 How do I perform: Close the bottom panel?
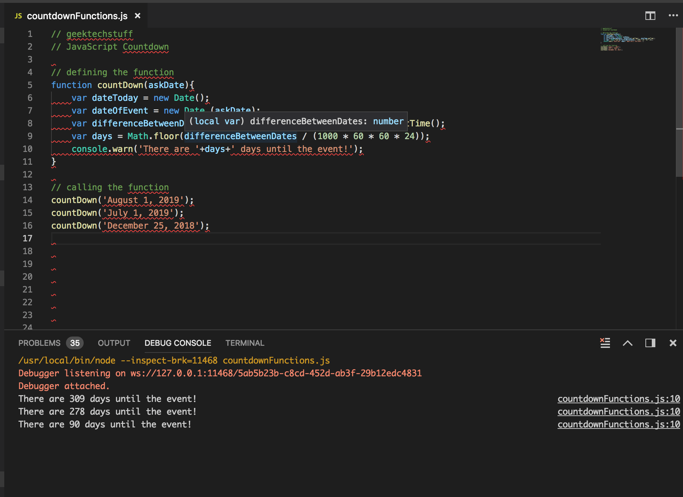672,343
